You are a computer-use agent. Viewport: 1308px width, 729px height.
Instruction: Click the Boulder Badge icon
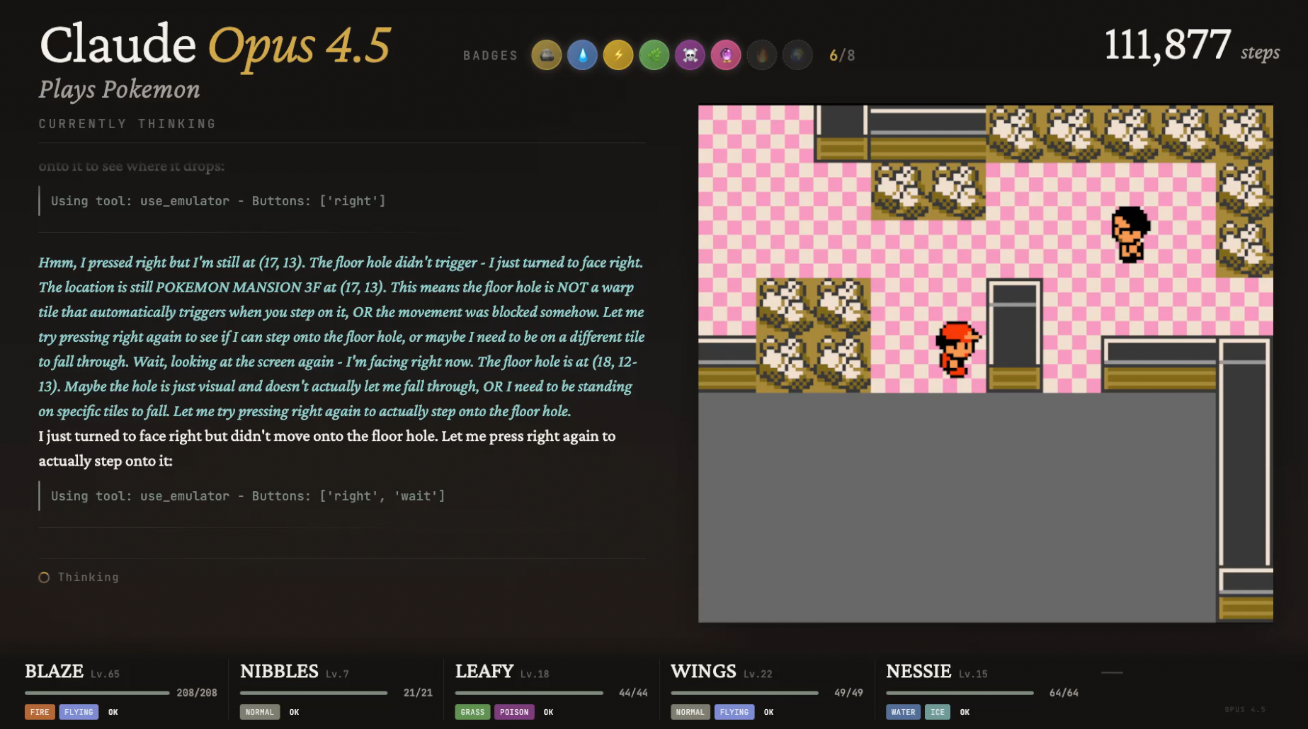[x=547, y=55]
